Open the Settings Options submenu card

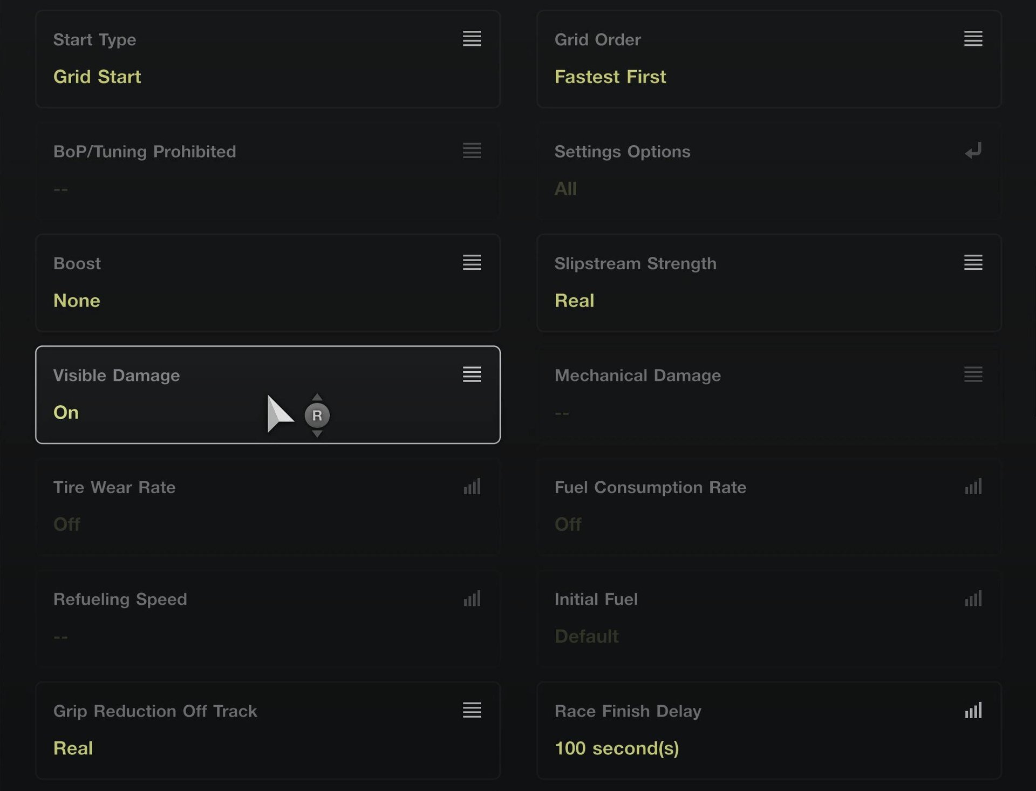[x=769, y=171]
